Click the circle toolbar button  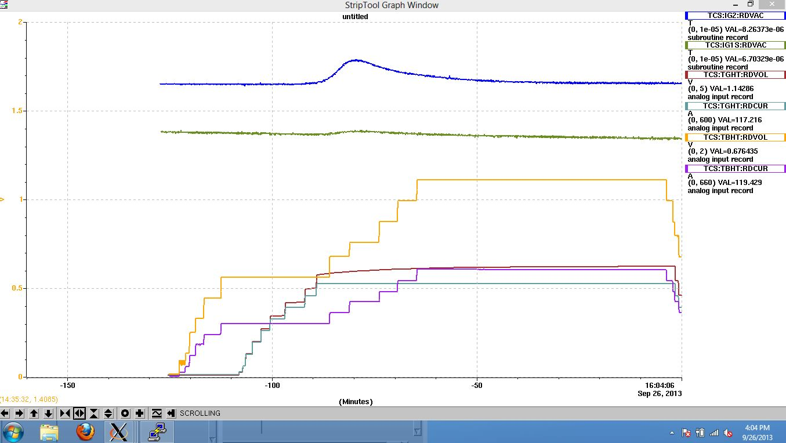click(x=125, y=413)
